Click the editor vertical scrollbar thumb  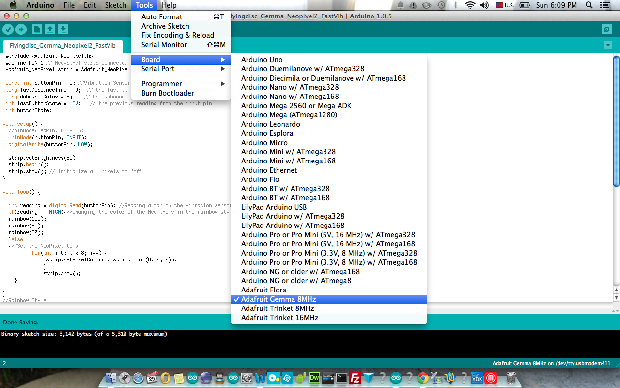(x=616, y=121)
